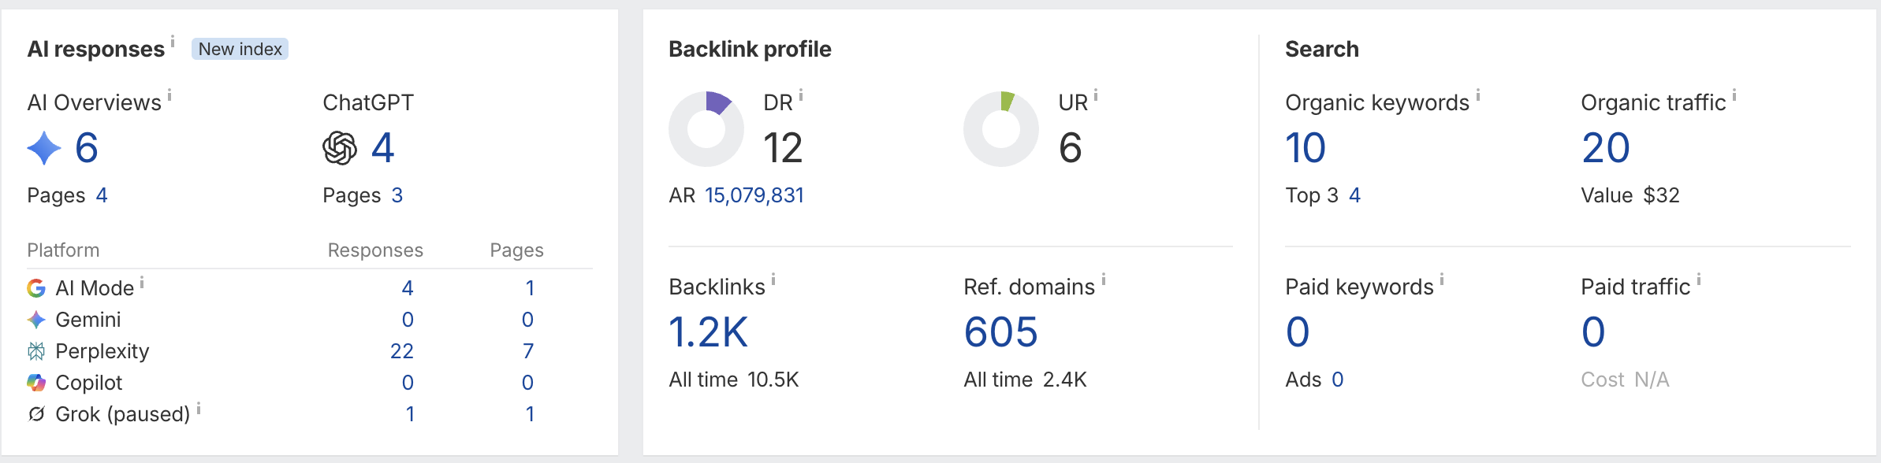The height and width of the screenshot is (463, 1881).
Task: Click the ChatGPT logo icon
Action: 340,148
